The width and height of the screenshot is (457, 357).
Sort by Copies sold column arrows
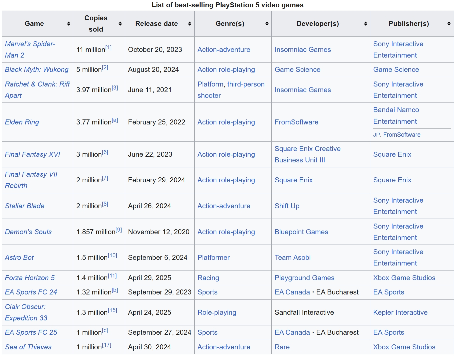point(120,24)
